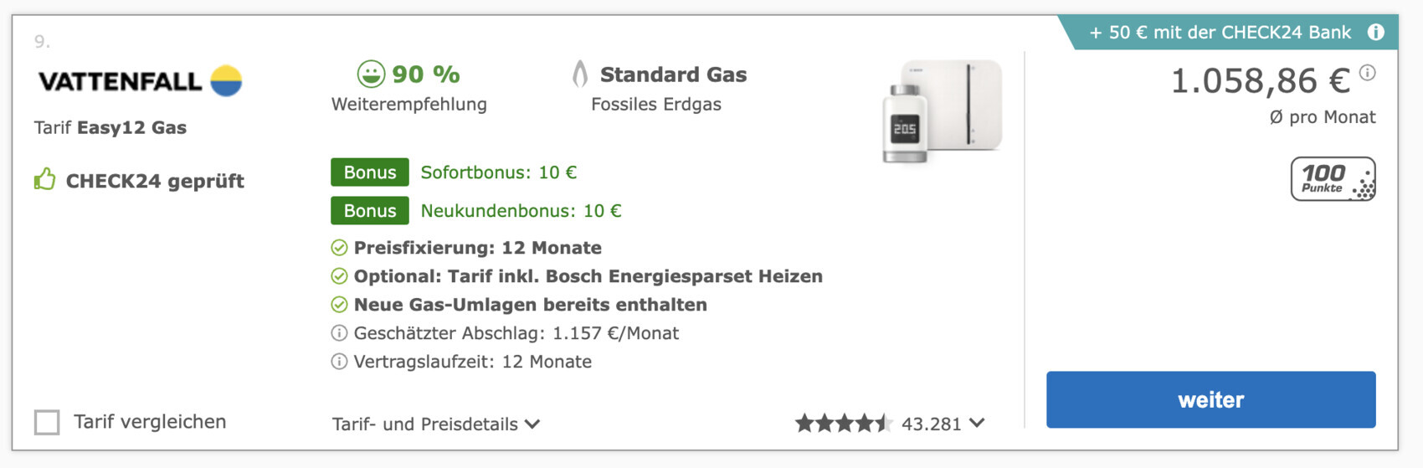Click info icon beside the monthly price

tap(1368, 73)
